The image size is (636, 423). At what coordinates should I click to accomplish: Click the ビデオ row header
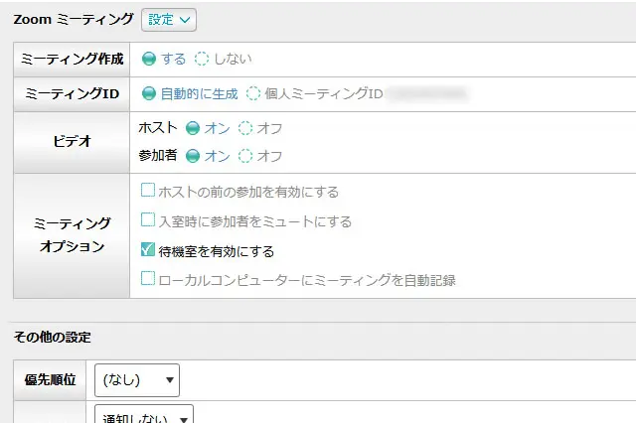coord(72,142)
